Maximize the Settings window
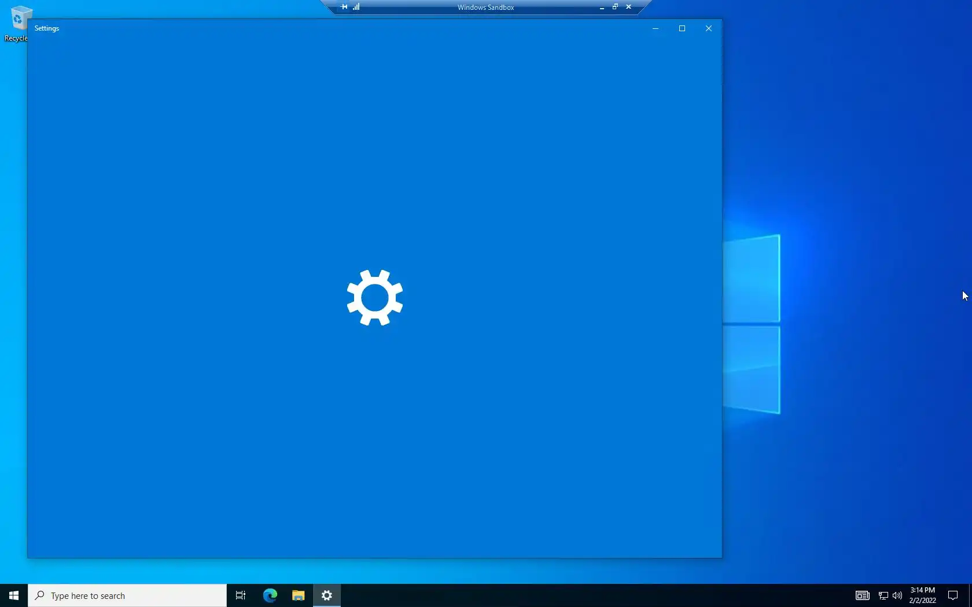 click(x=682, y=28)
